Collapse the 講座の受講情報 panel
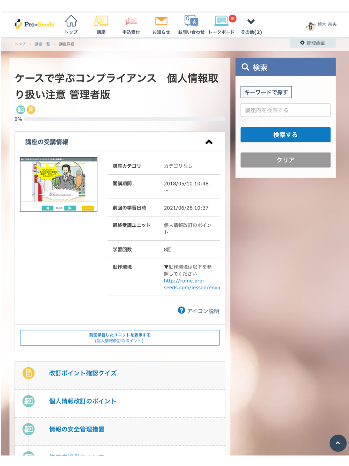This screenshot has height=466, width=349. point(209,142)
